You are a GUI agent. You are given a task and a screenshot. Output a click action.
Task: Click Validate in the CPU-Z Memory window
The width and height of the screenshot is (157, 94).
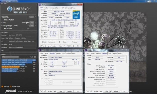click(116, 91)
